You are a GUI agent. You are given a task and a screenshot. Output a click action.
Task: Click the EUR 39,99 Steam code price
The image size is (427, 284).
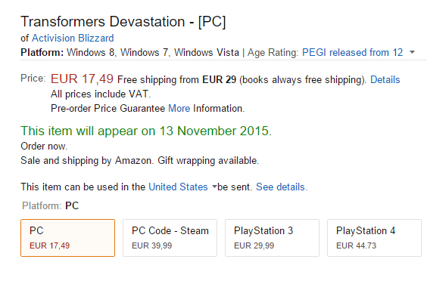(x=152, y=245)
